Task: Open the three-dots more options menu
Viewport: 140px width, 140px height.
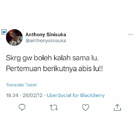Action: point(131,34)
